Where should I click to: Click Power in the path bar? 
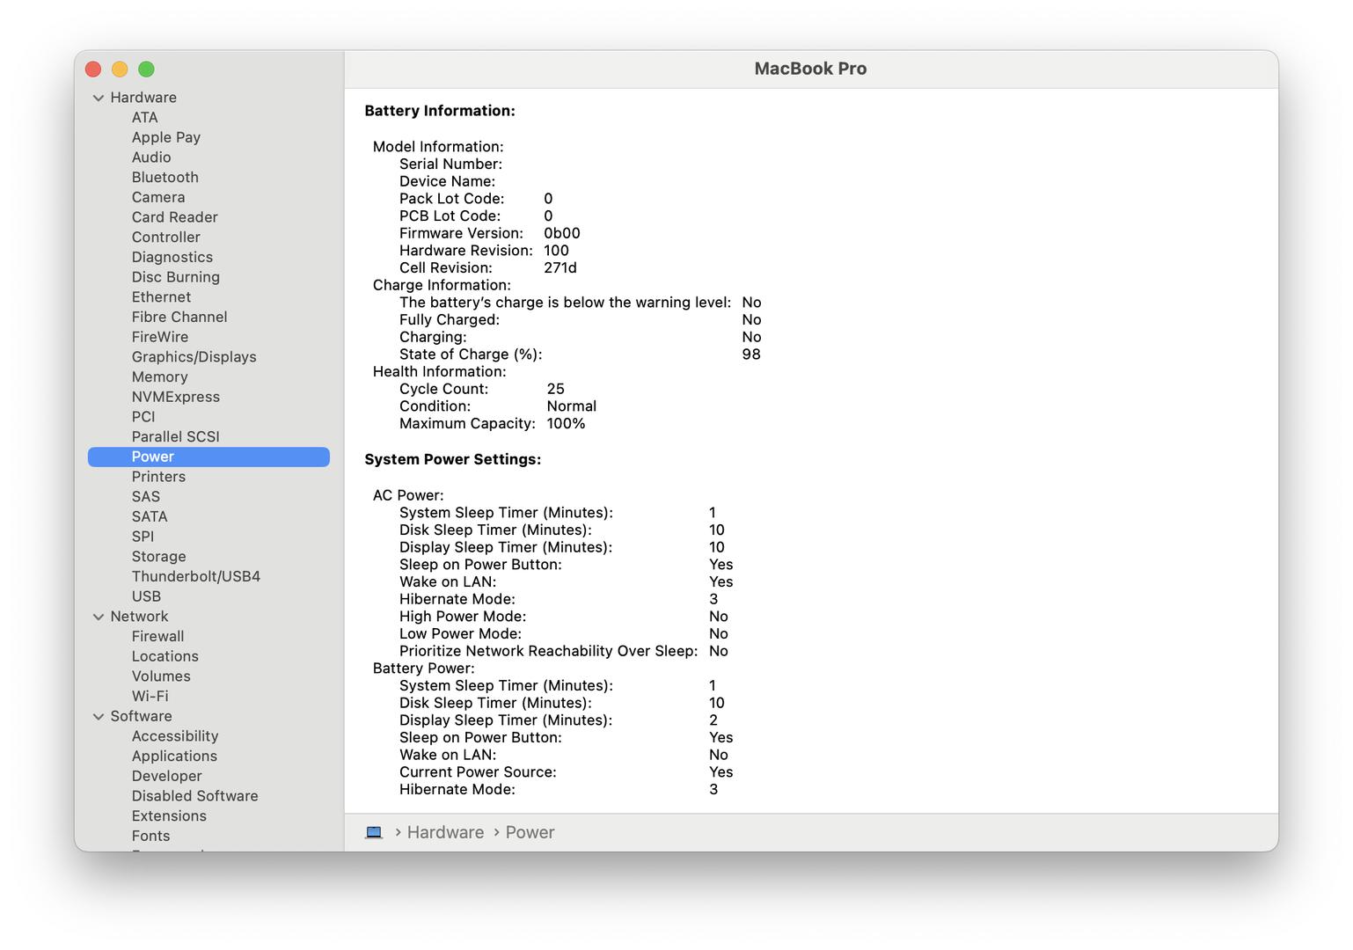(530, 832)
